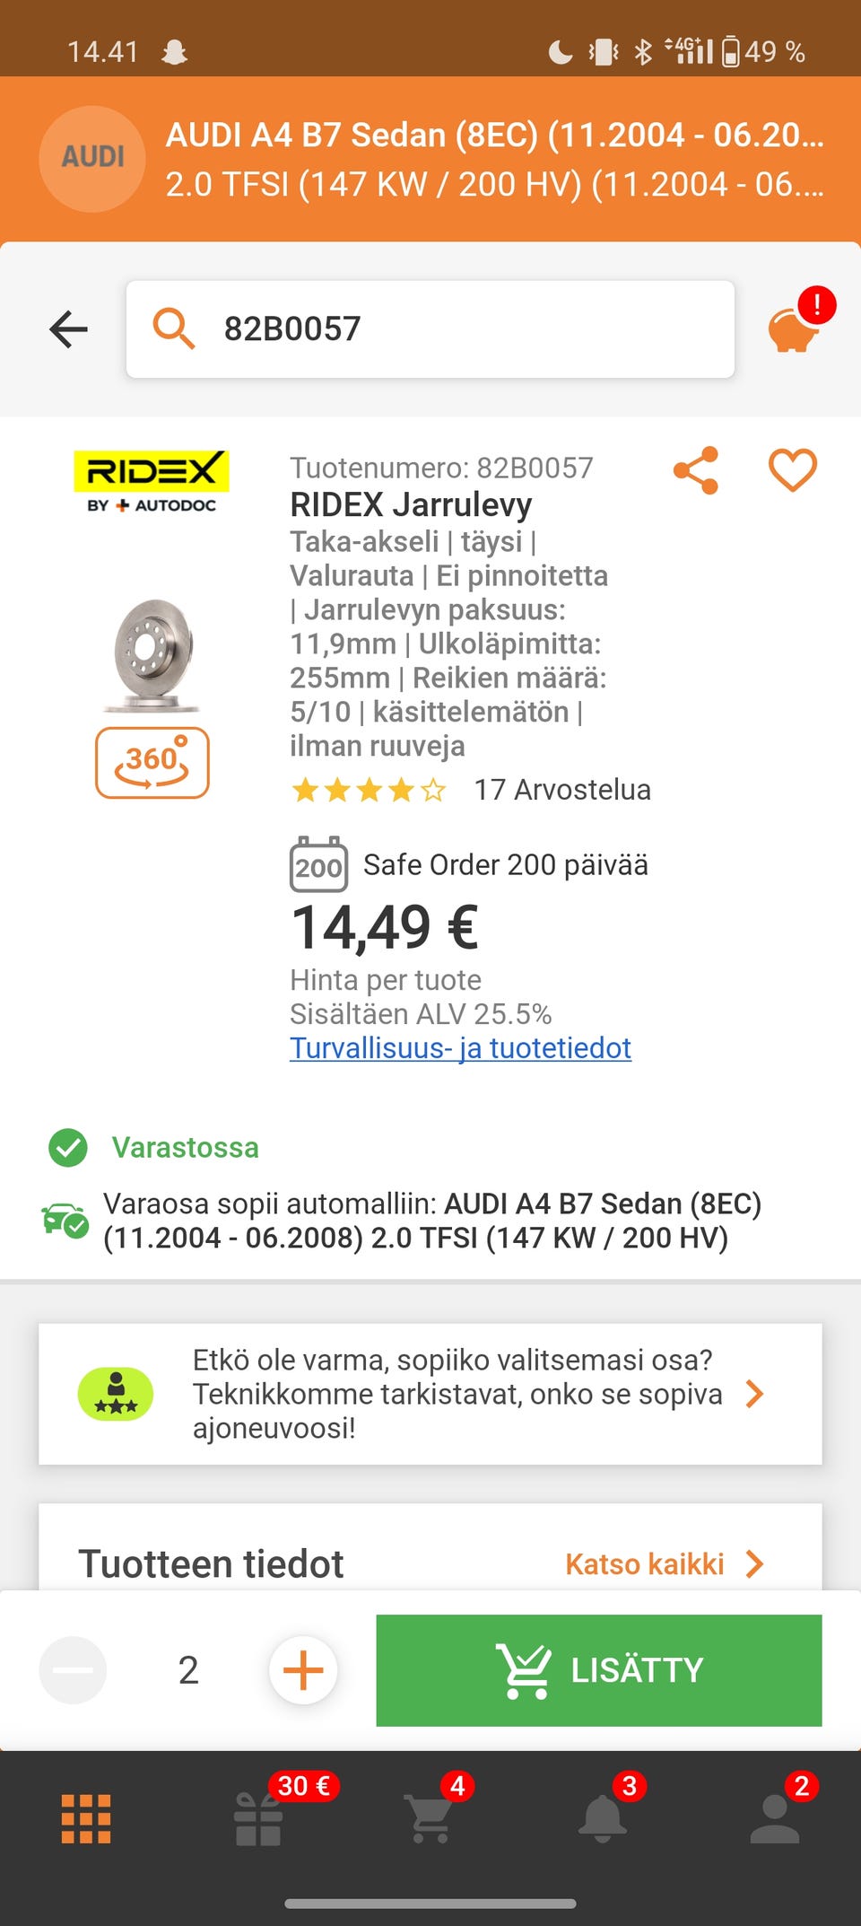Open the 360 degree product view

tap(152, 763)
